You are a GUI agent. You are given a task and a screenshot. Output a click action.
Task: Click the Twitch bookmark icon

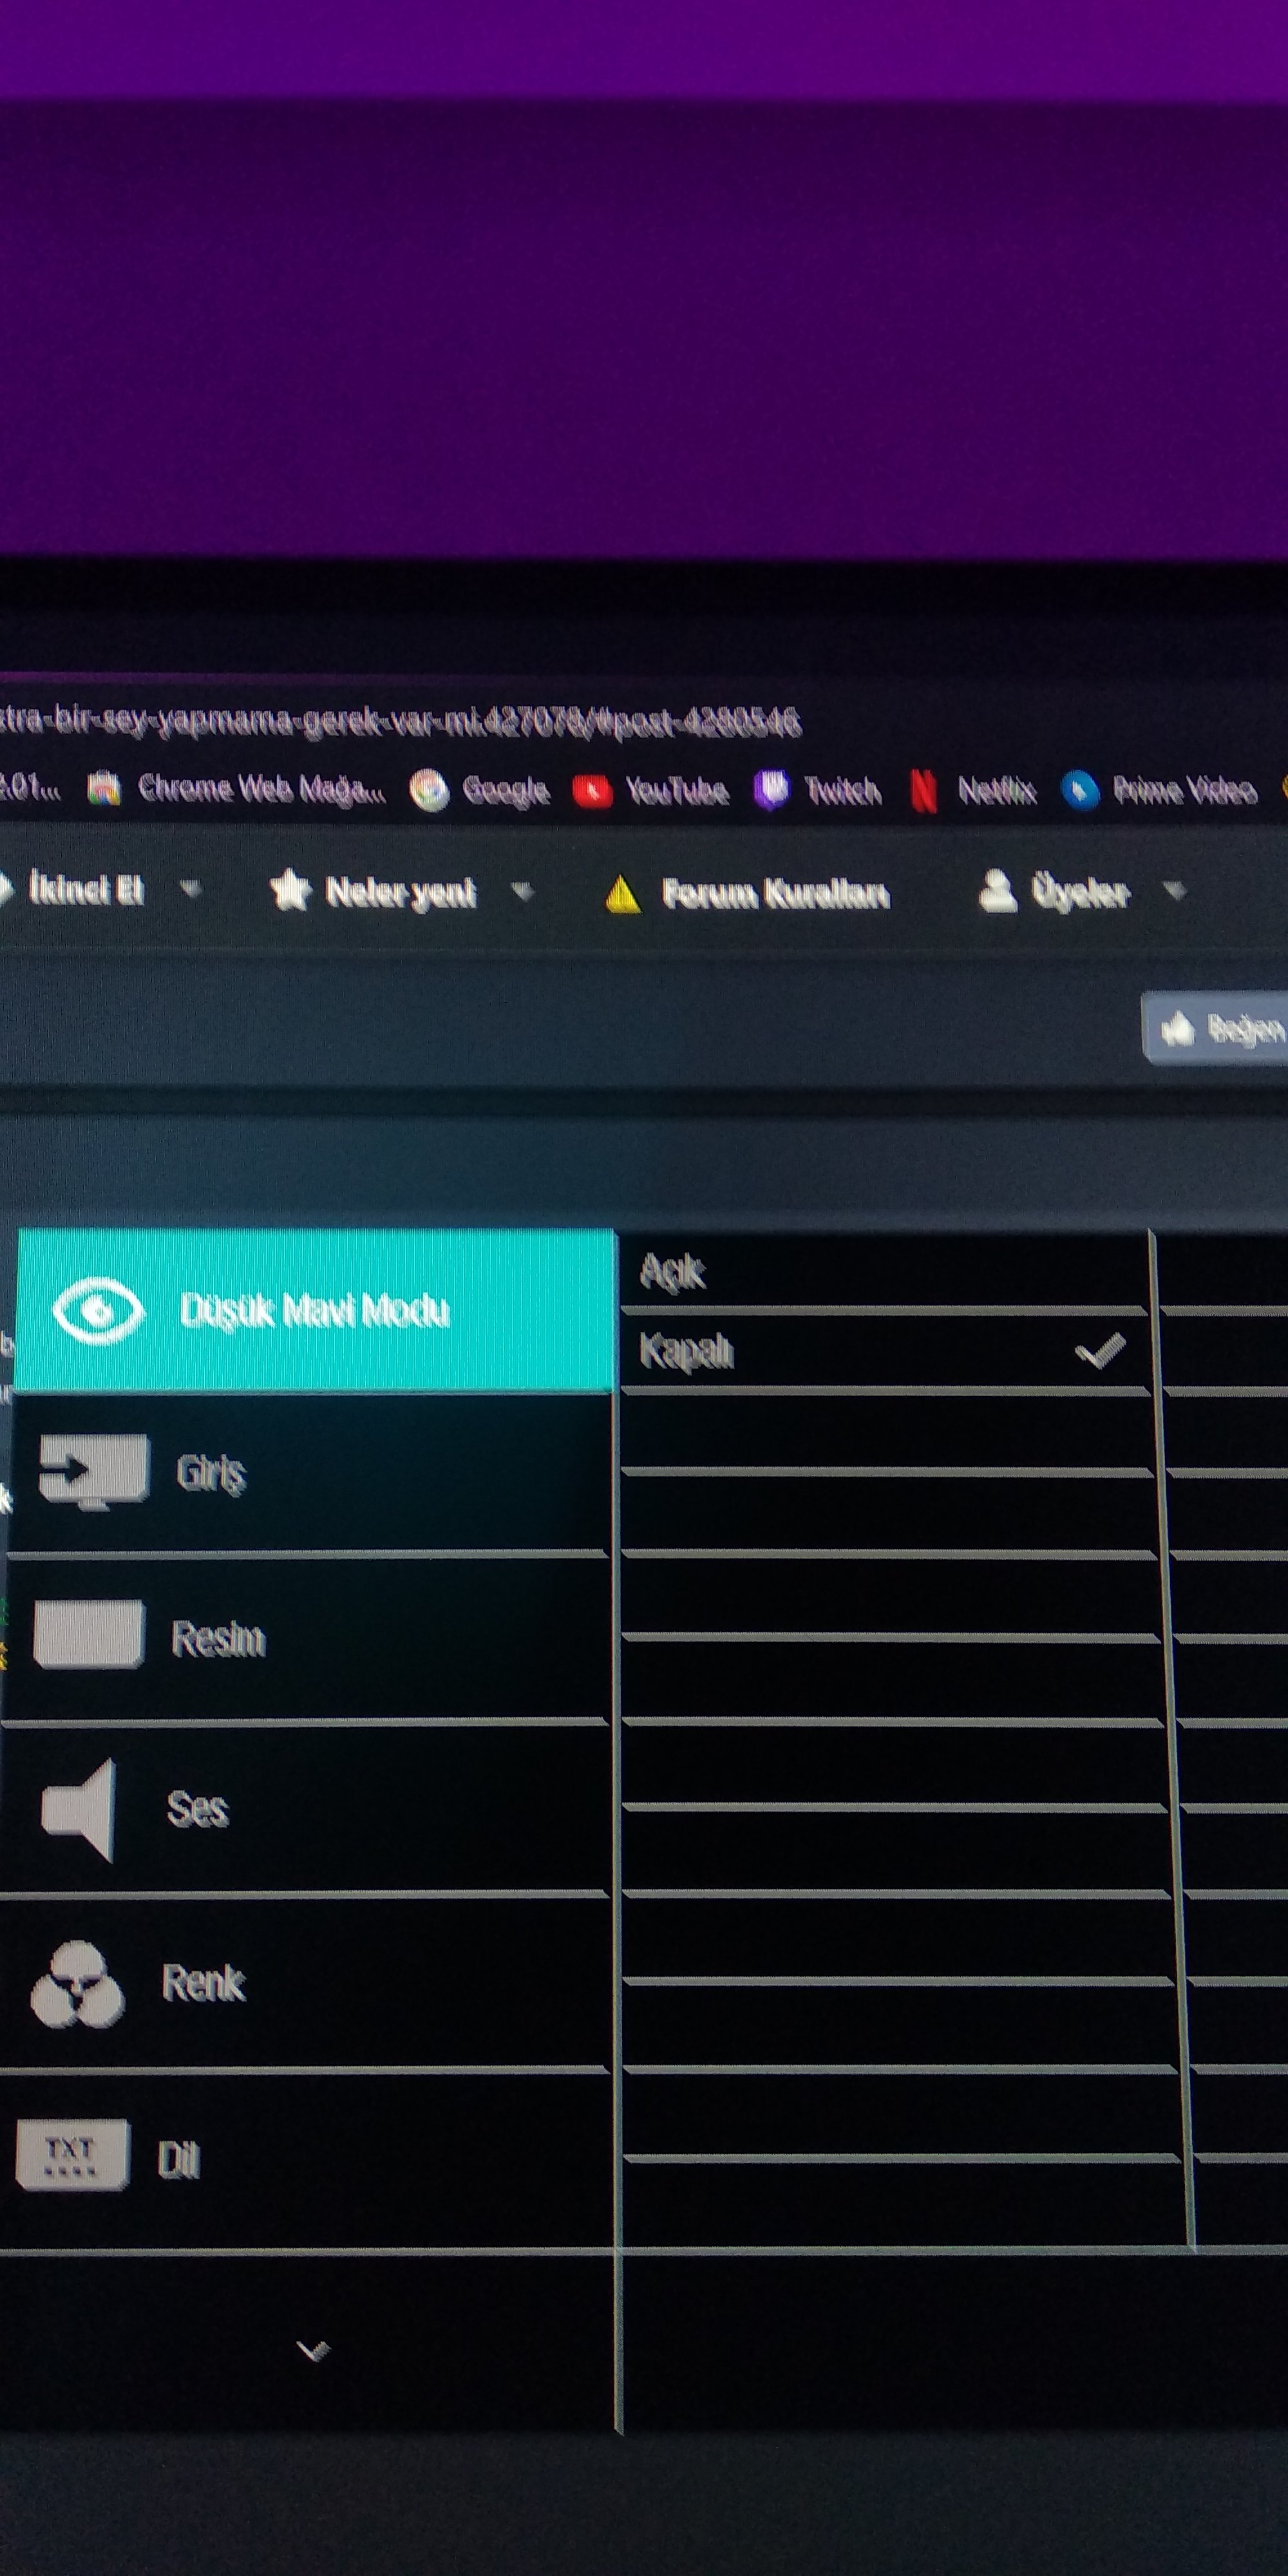pyautogui.click(x=771, y=790)
